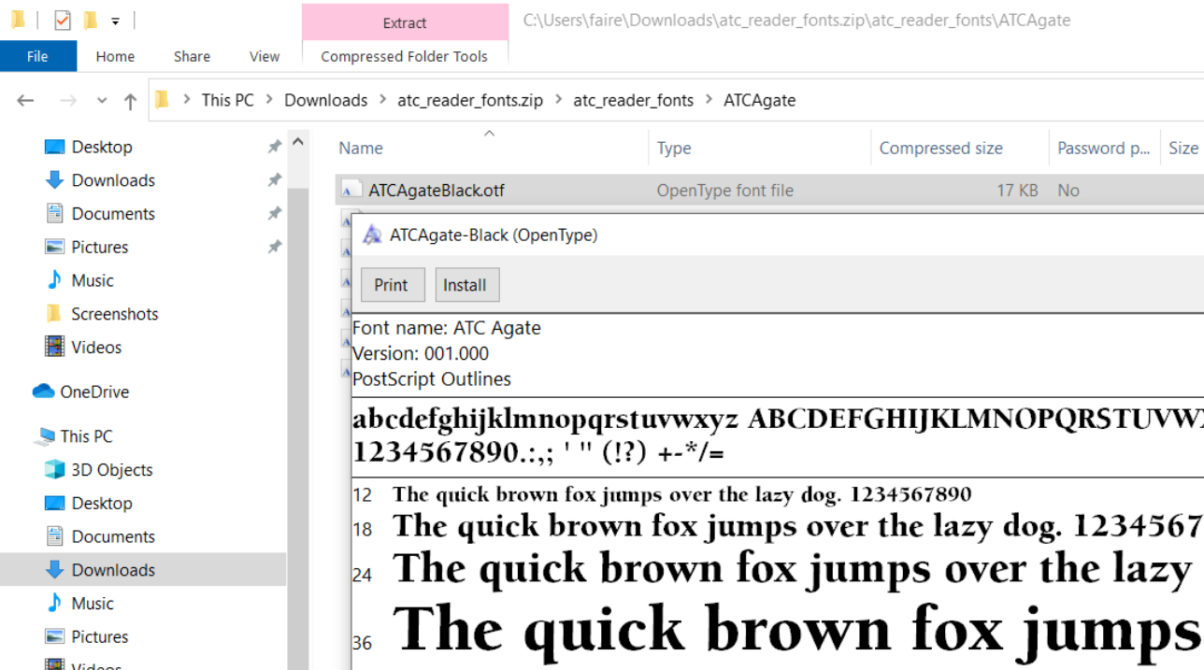Expand the Recent locations dropdown arrow
Screen dimensions: 1204x670
pyautogui.click(x=102, y=101)
